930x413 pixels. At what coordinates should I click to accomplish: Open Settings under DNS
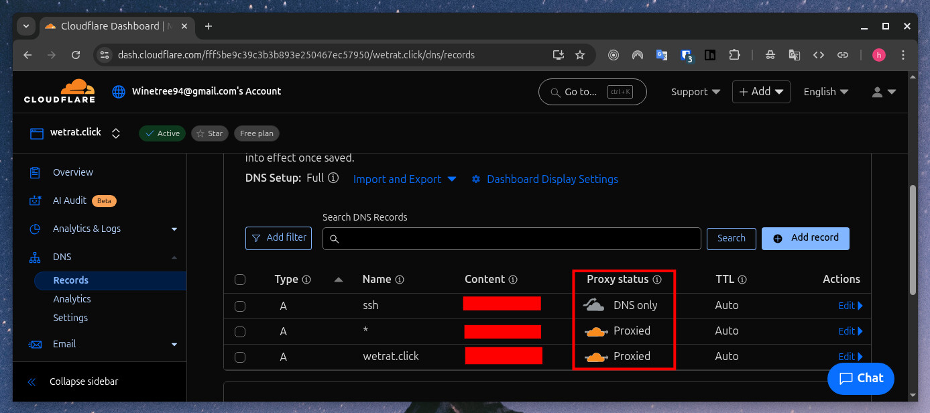70,318
